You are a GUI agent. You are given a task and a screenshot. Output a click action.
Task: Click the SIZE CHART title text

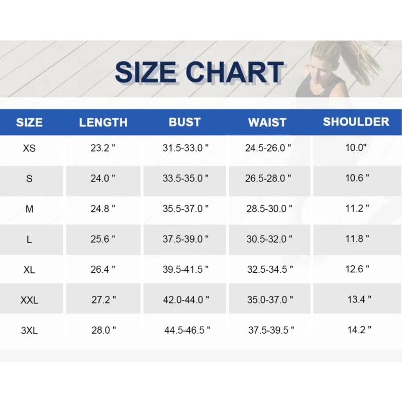tap(199, 72)
